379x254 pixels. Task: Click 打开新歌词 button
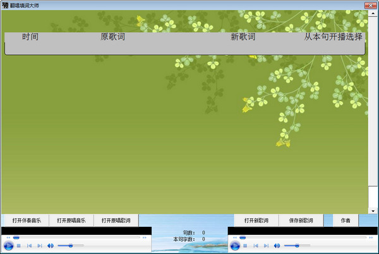click(256, 221)
